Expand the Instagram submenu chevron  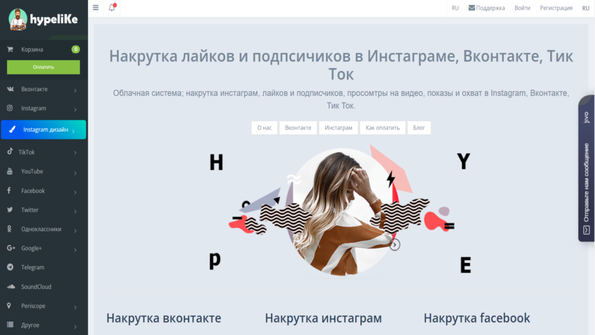click(76, 109)
